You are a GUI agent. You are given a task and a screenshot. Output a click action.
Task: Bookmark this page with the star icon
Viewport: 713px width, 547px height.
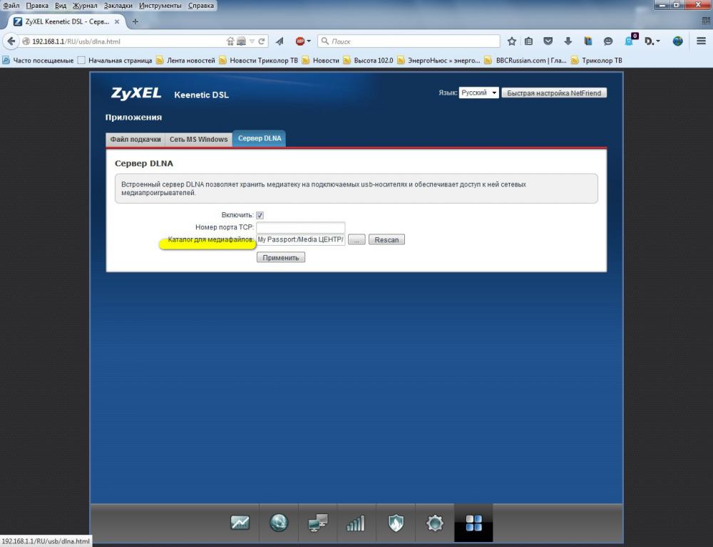511,41
